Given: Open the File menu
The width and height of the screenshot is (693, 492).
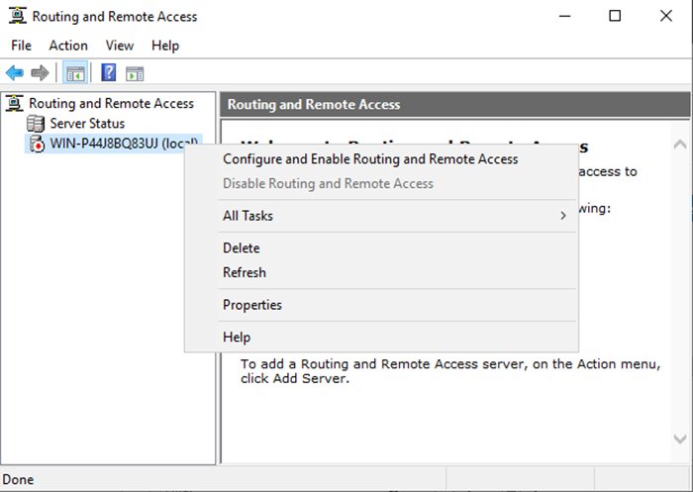Looking at the screenshot, I should point(21,46).
